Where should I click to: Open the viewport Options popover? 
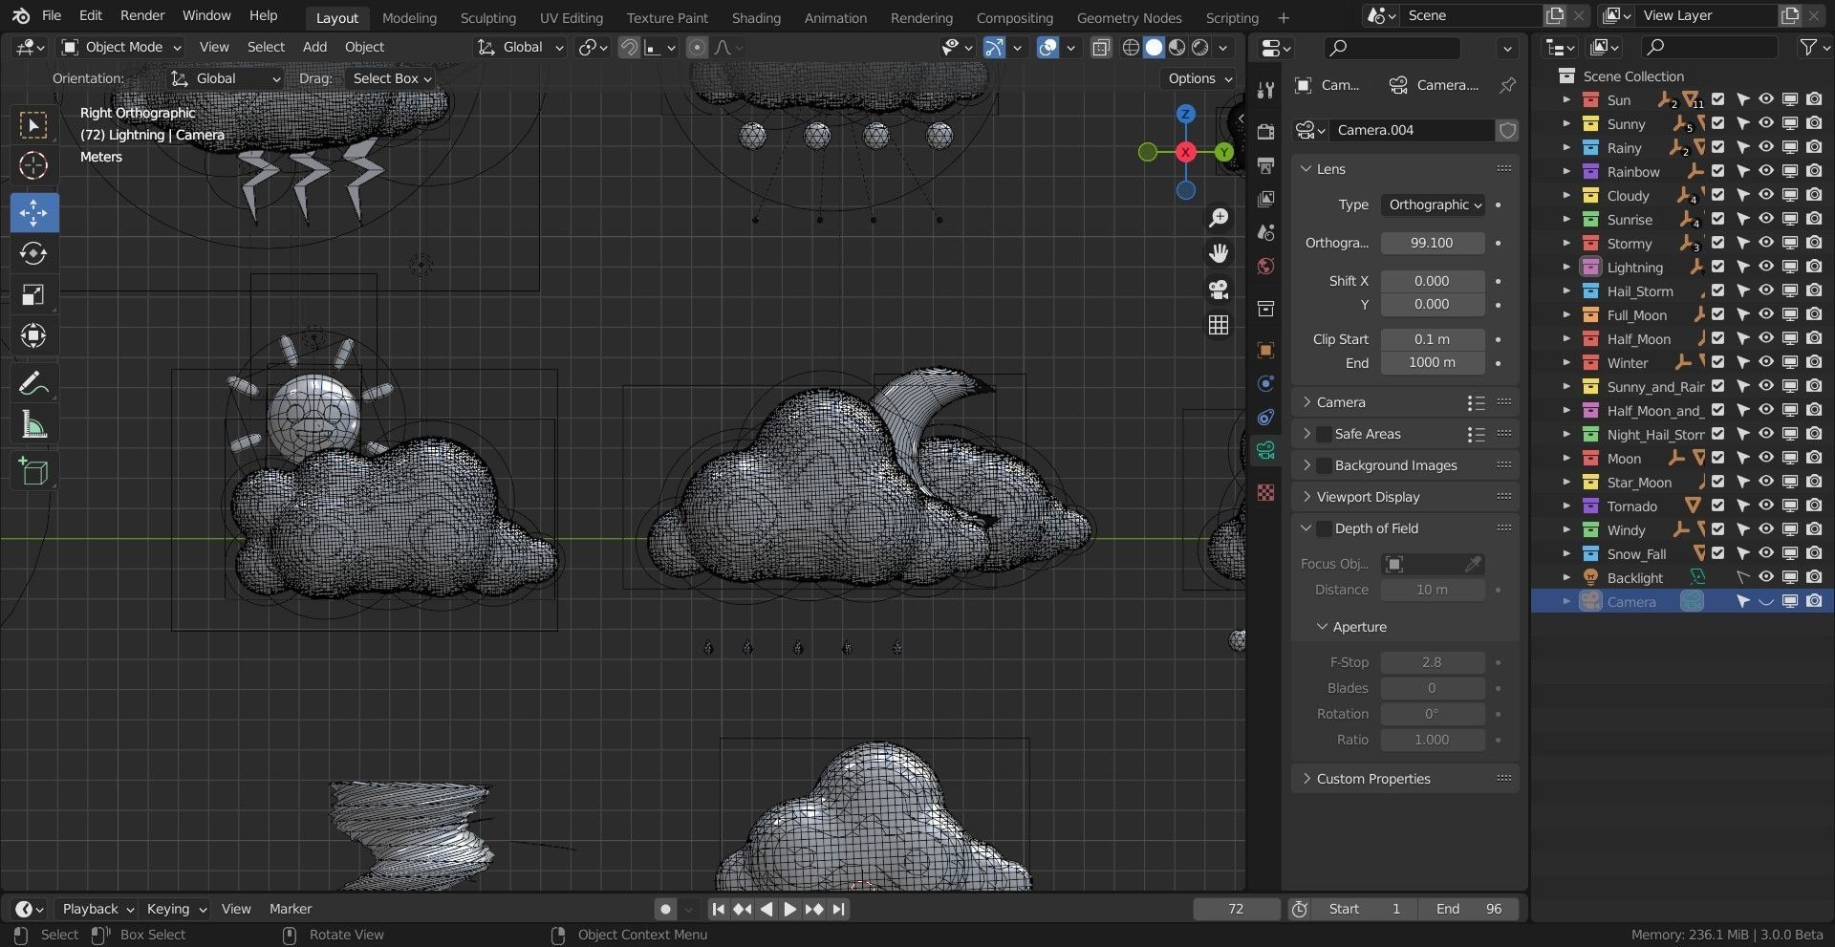tap(1199, 78)
